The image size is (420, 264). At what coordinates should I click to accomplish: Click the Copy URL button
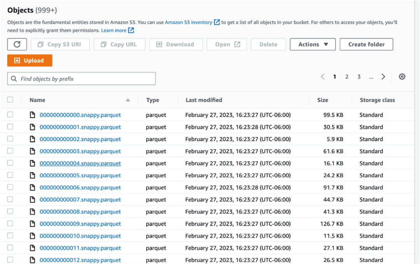click(x=119, y=44)
